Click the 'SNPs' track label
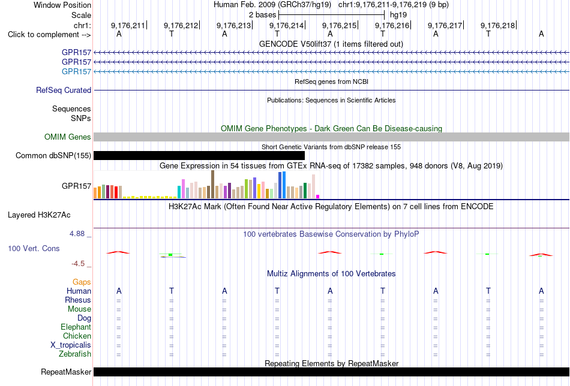Viewport: 570px width, 386px height. click(x=81, y=119)
